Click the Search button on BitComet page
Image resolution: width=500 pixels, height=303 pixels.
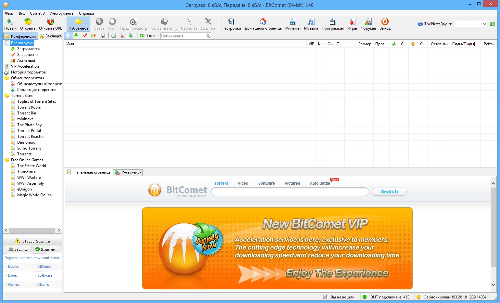389,192
